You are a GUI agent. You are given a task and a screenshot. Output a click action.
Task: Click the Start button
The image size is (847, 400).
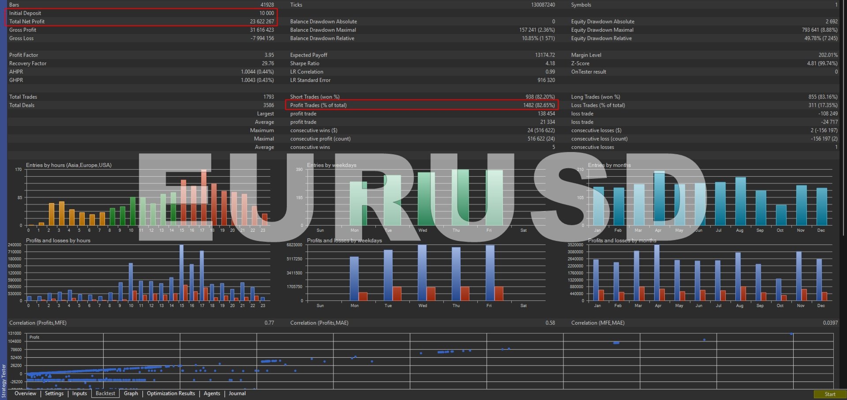(830, 394)
